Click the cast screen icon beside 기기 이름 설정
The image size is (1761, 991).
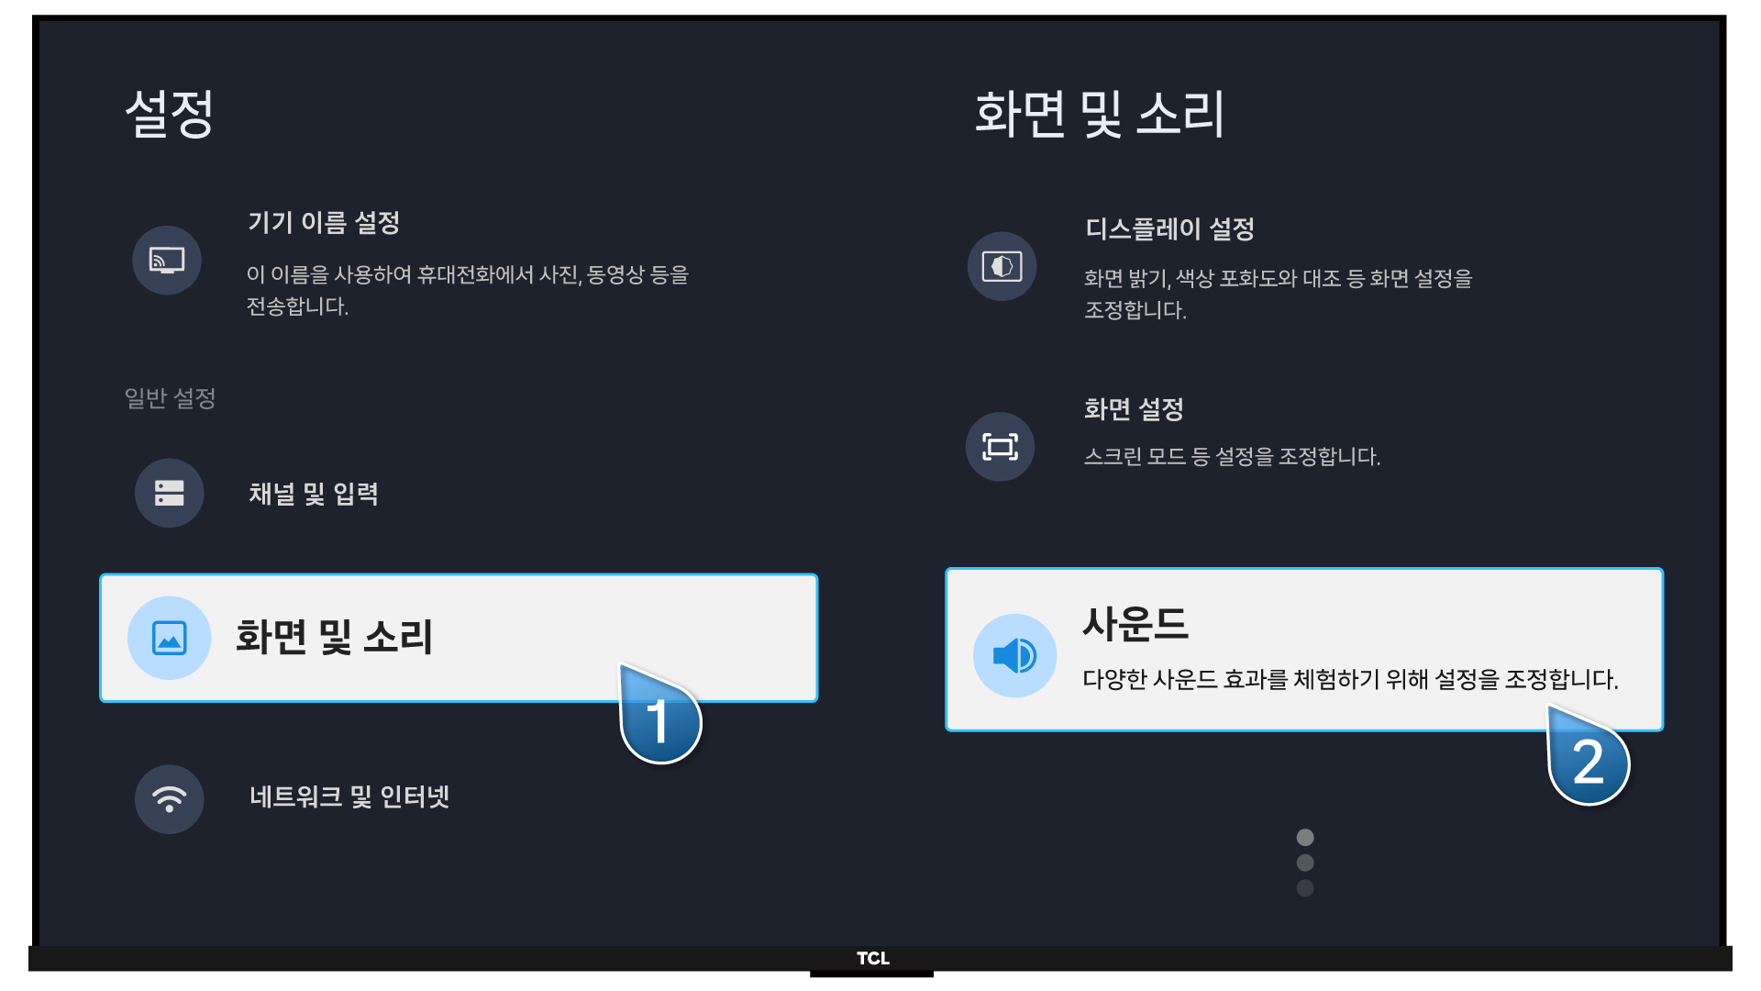coord(167,261)
